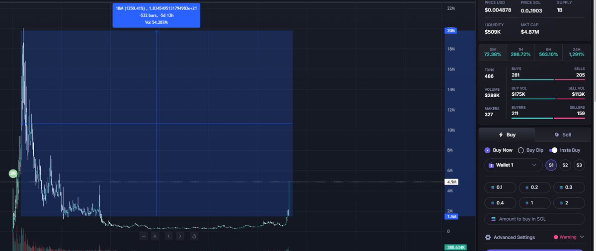Select the 5M timeframe tab showing 72.38%

coord(492,52)
